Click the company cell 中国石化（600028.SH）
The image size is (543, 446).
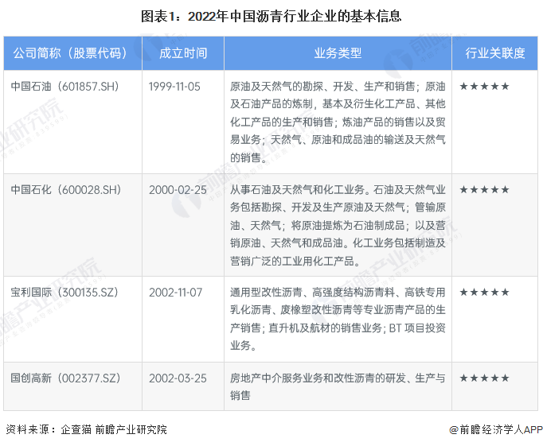pyautogui.click(x=66, y=190)
